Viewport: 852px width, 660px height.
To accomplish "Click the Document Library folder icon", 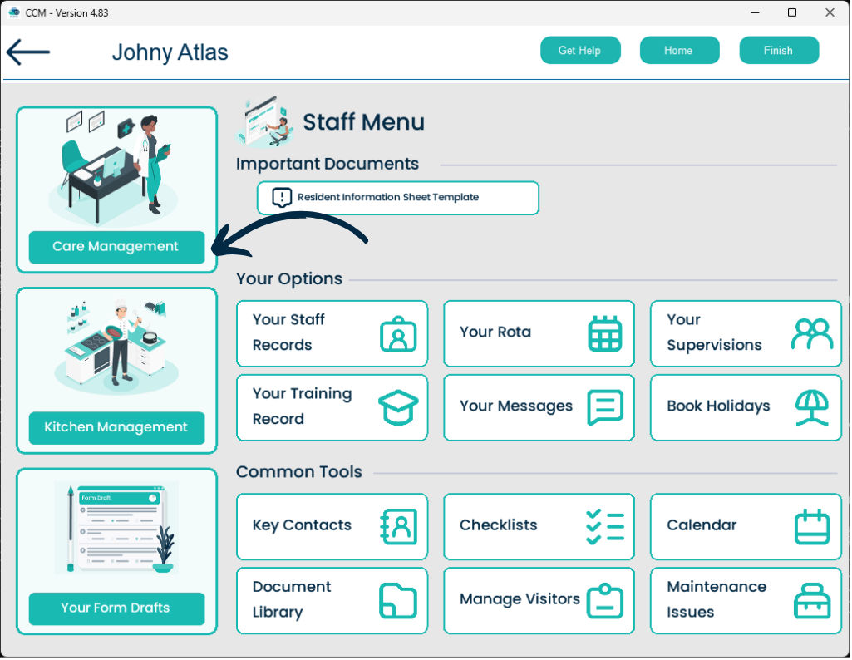I will tap(398, 600).
